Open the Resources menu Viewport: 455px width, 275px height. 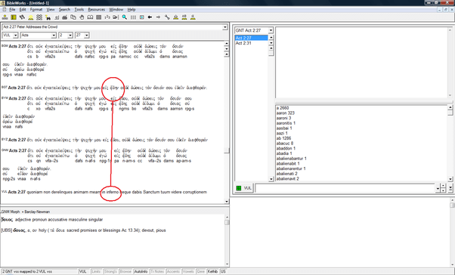(96, 10)
